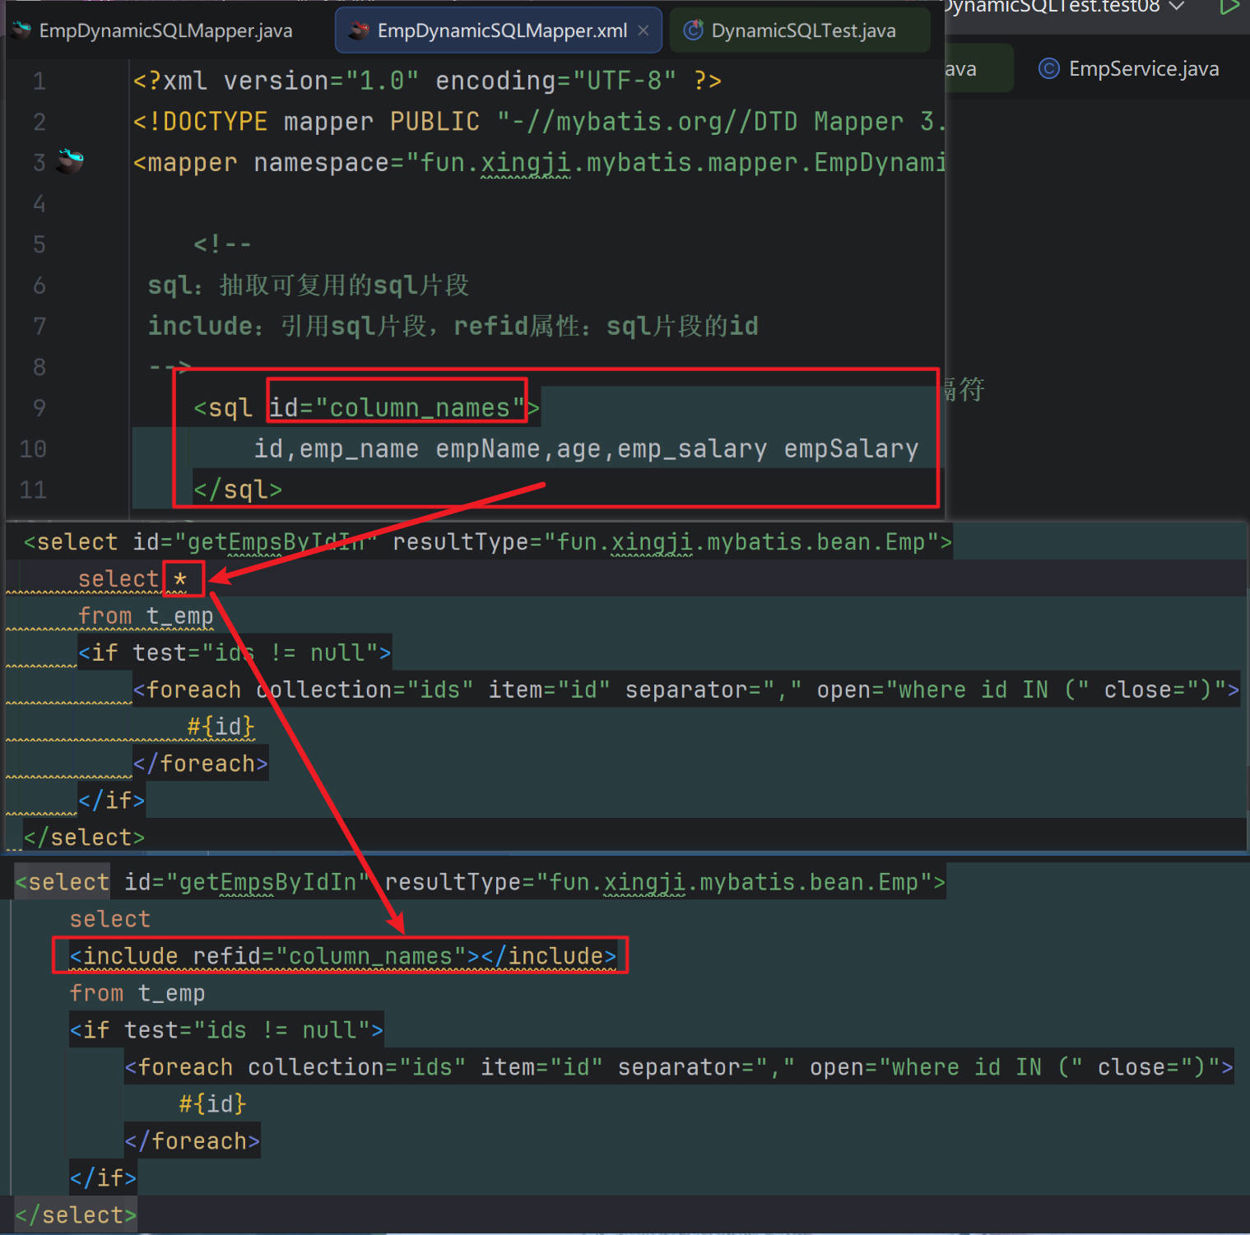Close the EmpDynamicSQLMapper.xml tab
Image resolution: width=1250 pixels, height=1235 pixels.
pyautogui.click(x=643, y=30)
